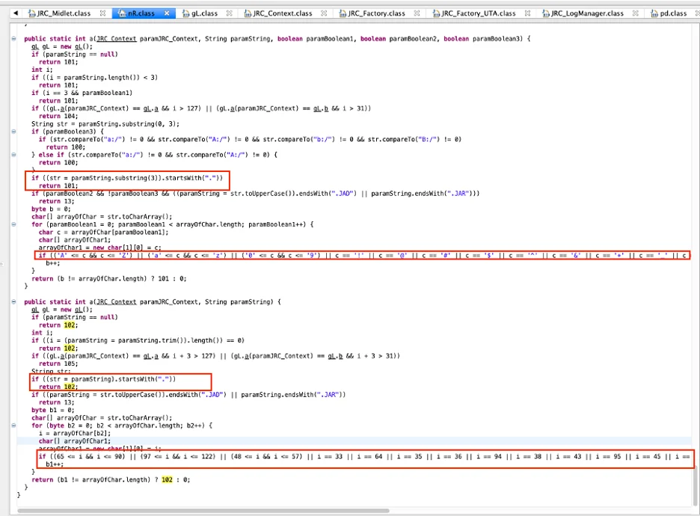The width and height of the screenshot is (700, 516).
Task: Close the active nR.class tab
Action: click(x=166, y=13)
